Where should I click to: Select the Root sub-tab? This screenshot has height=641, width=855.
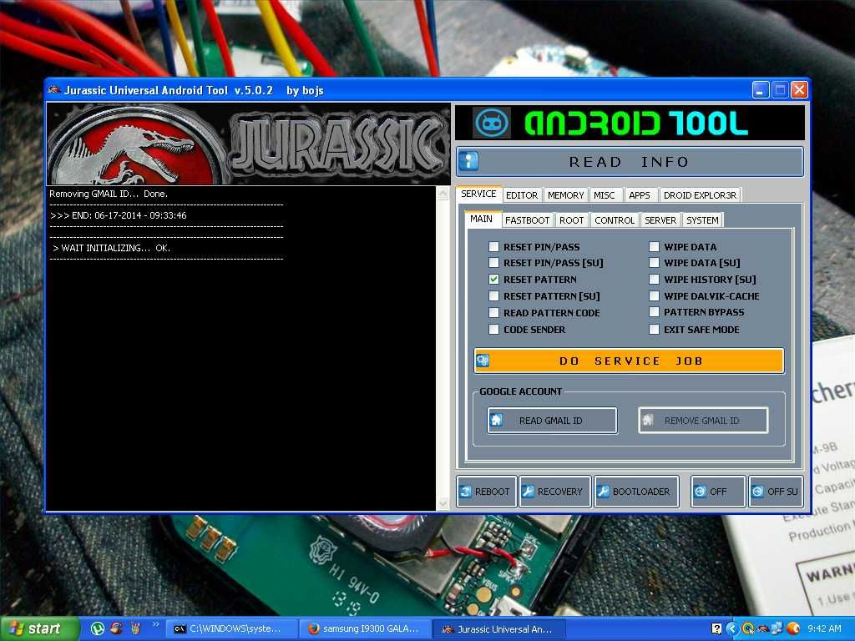coord(572,220)
